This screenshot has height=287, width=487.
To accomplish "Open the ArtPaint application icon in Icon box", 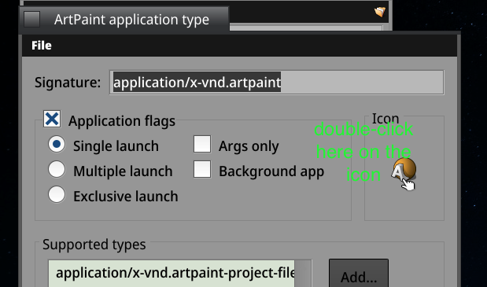I will (404, 170).
